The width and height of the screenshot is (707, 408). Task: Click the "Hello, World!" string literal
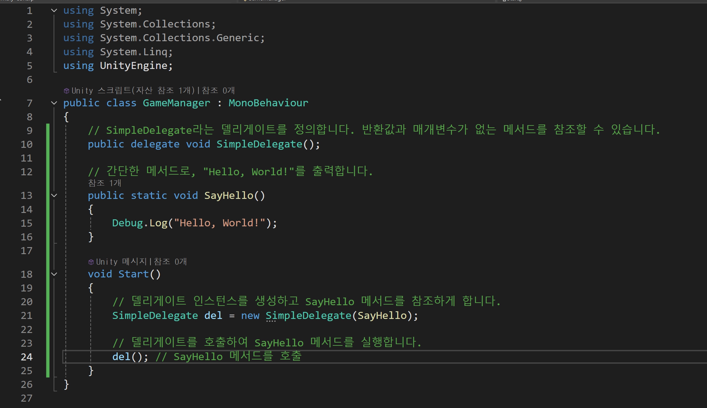coord(220,223)
